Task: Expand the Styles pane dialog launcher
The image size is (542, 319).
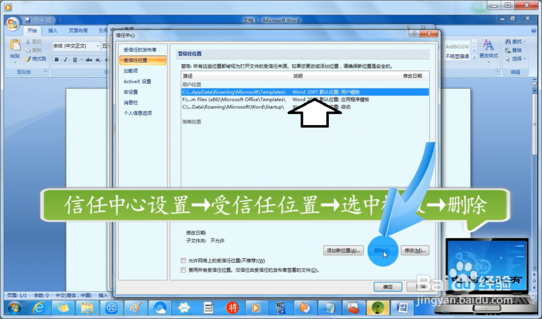Action: pos(498,71)
